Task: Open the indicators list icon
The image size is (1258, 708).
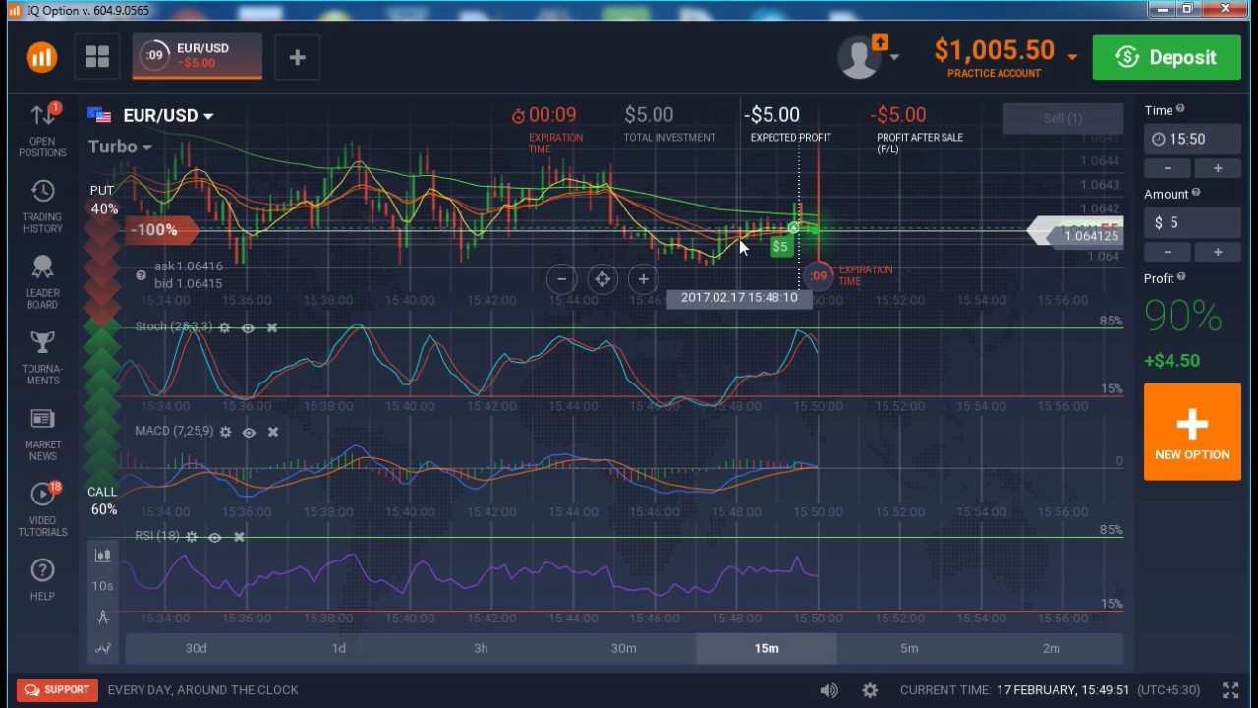Action: tap(102, 648)
